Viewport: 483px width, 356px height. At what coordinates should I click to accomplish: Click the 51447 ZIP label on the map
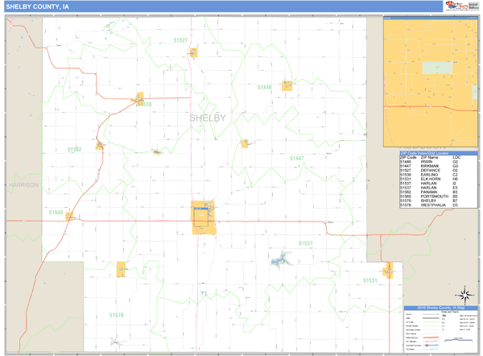click(x=296, y=159)
